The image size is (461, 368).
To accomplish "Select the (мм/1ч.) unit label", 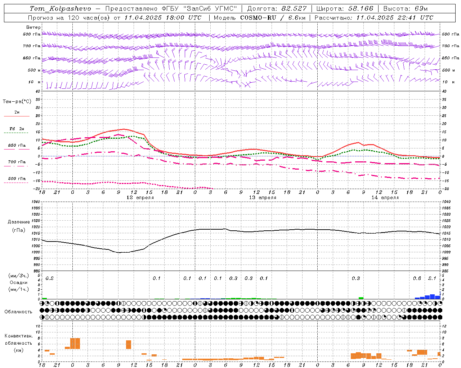I will tap(19, 289).
